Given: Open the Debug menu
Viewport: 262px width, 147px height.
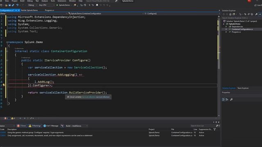Looking at the screenshot, I should click(x=30, y=1).
